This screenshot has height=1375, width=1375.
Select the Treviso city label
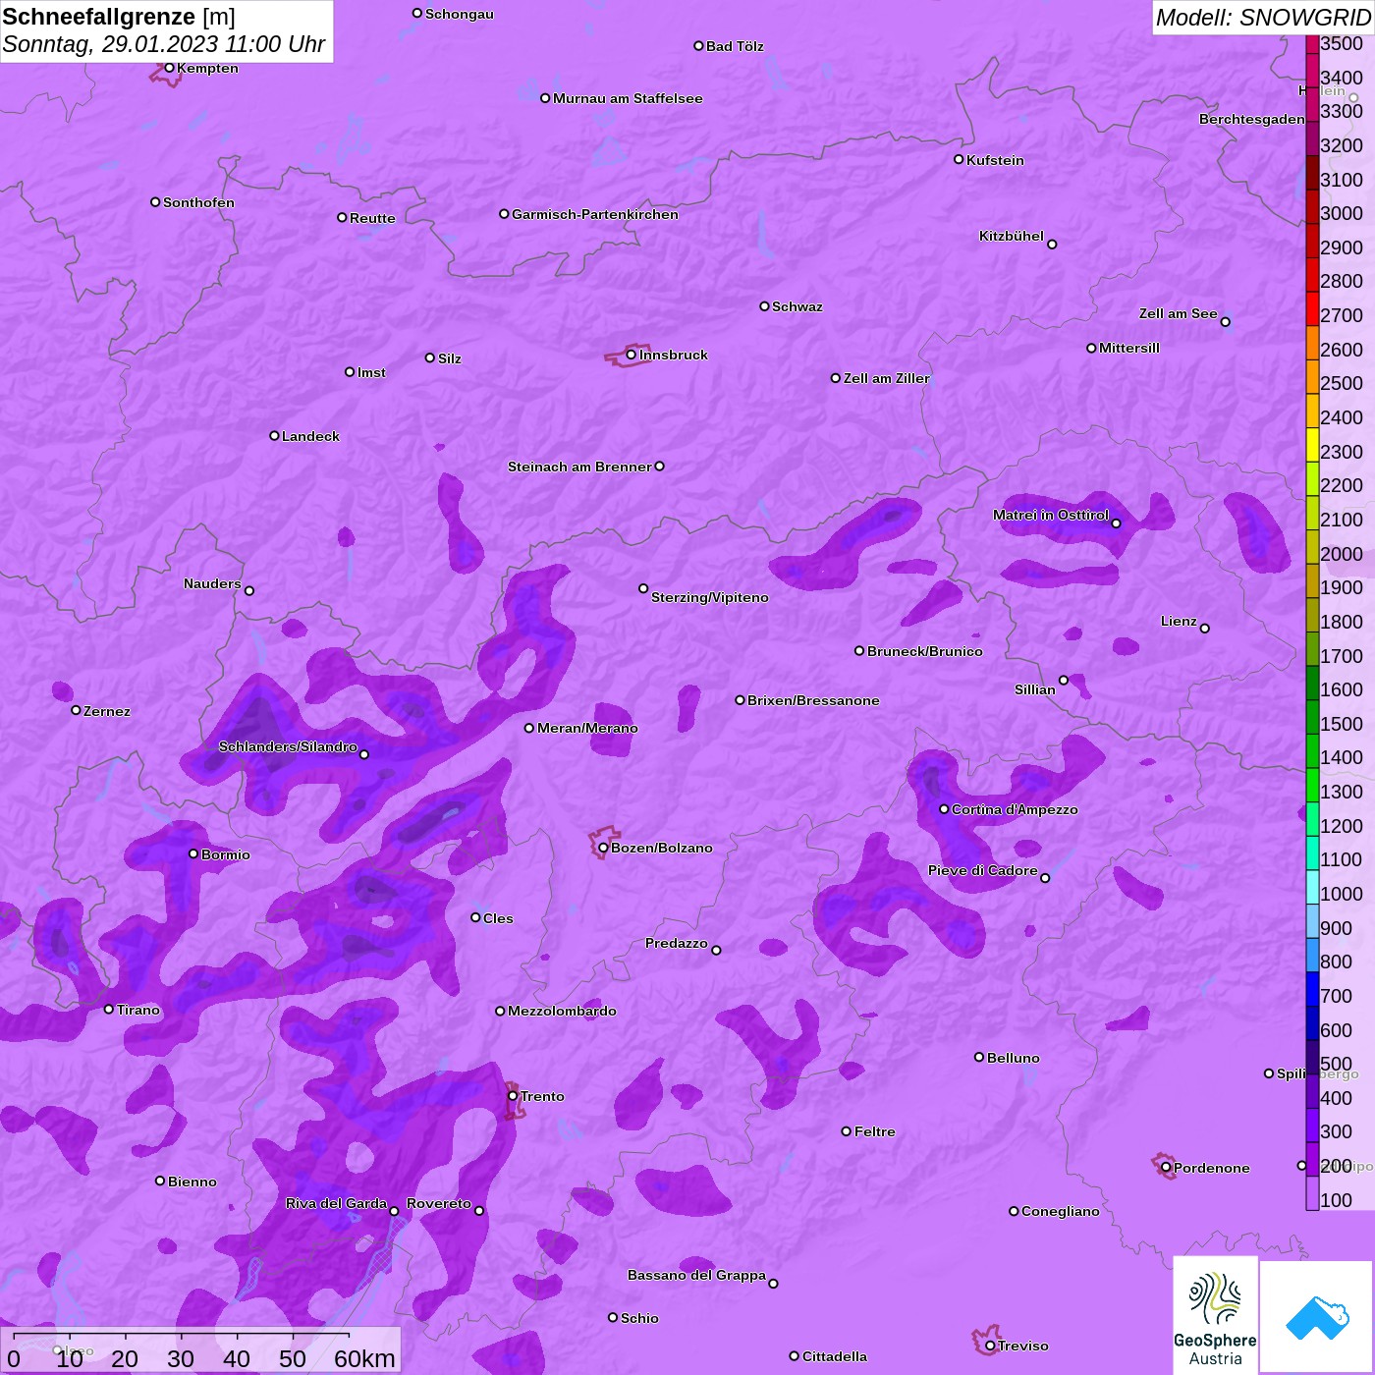coord(1023,1346)
